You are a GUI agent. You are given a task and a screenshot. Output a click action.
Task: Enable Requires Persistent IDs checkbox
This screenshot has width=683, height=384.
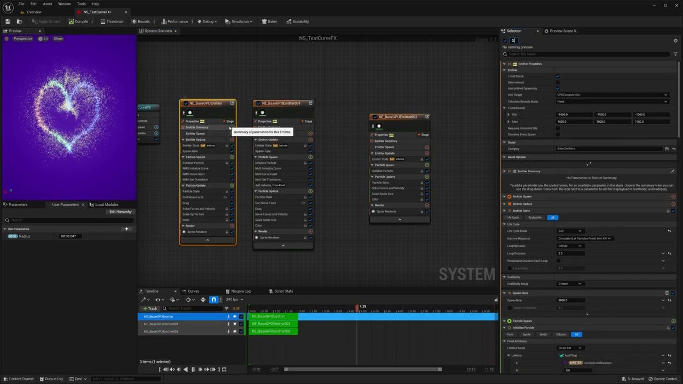[x=558, y=128]
